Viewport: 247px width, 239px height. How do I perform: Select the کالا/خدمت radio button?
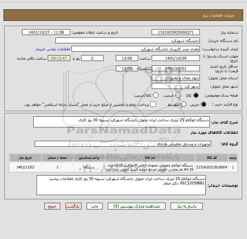click(x=156, y=95)
